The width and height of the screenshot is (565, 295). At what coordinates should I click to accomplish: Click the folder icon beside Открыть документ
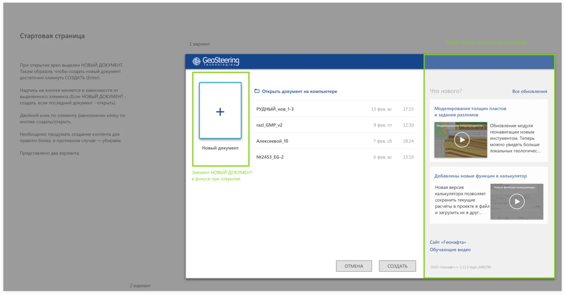click(257, 91)
